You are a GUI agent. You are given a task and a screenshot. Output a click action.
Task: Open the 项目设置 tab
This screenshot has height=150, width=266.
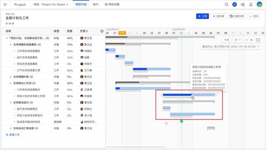(112, 4)
